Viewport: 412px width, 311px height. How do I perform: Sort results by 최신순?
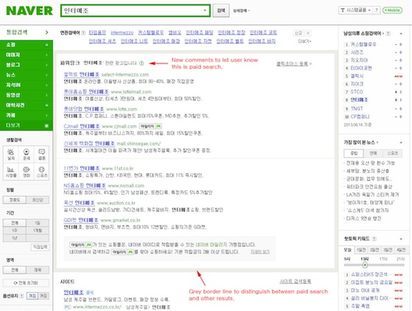38,200
